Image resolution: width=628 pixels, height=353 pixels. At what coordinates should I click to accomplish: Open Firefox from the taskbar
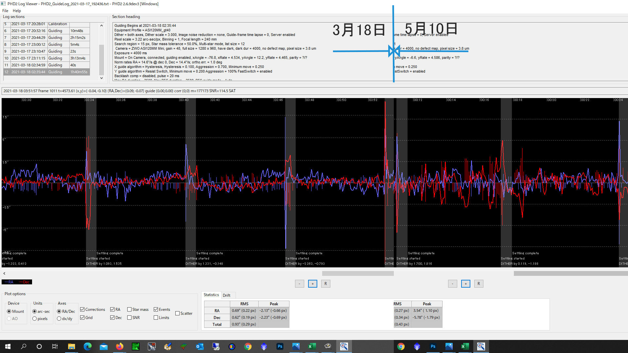pyautogui.click(x=120, y=346)
